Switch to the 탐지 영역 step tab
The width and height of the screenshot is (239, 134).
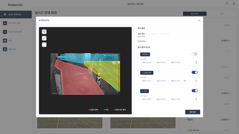[x=141, y=34]
